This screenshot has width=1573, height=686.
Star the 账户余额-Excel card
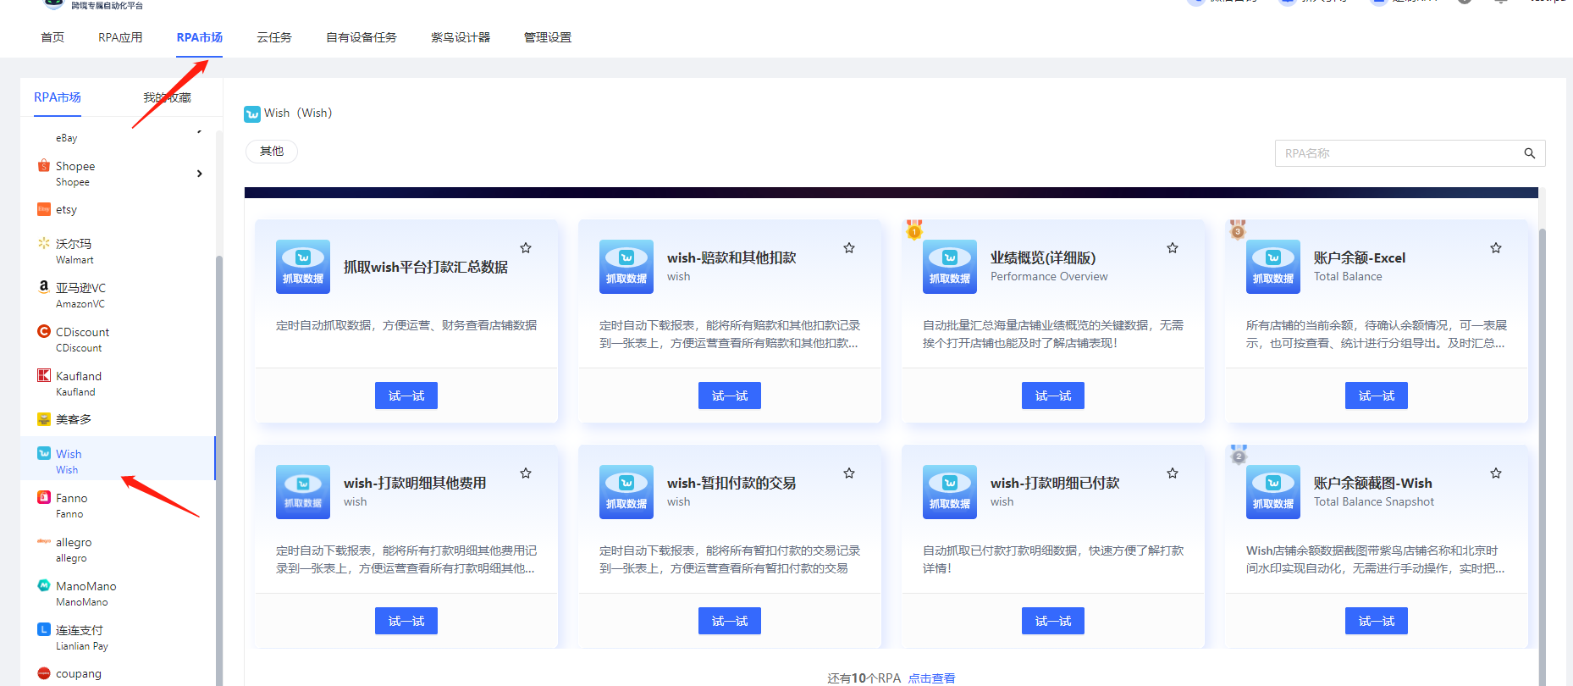1496,248
